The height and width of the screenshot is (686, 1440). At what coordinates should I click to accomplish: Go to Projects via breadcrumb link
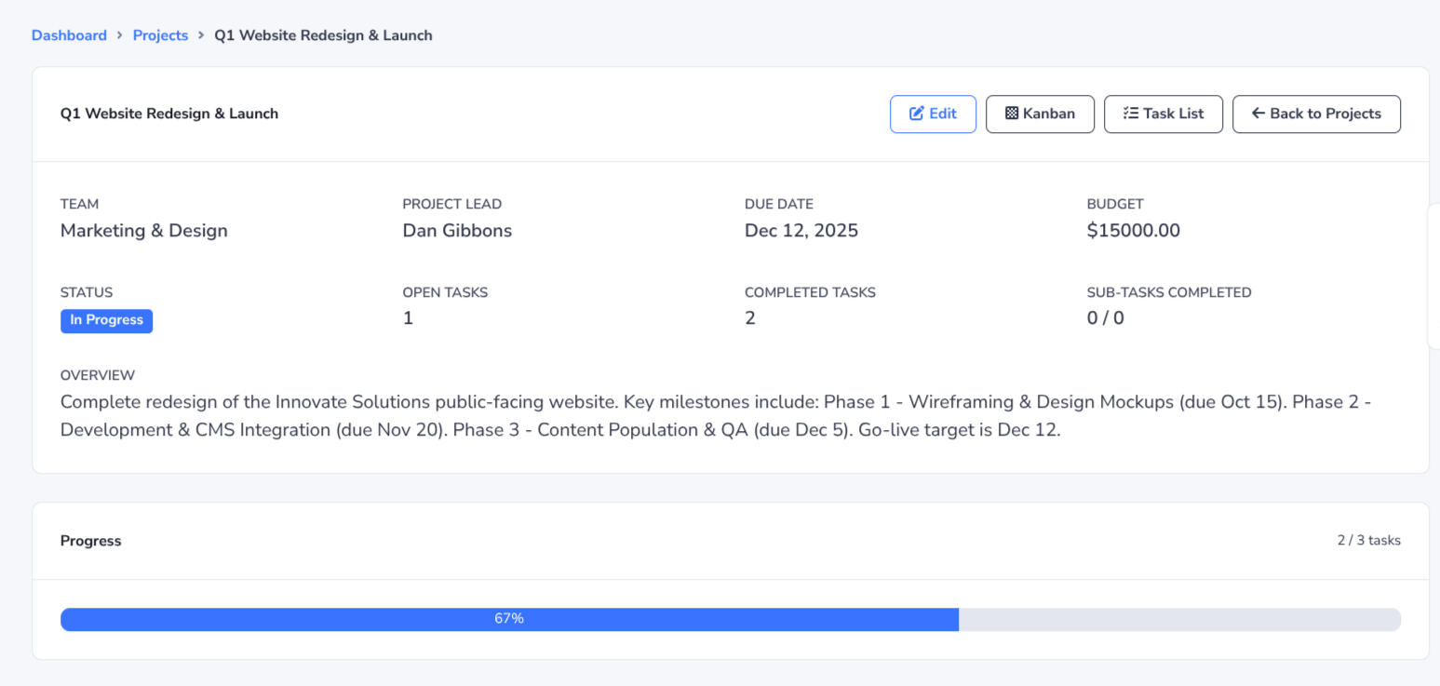pos(160,35)
